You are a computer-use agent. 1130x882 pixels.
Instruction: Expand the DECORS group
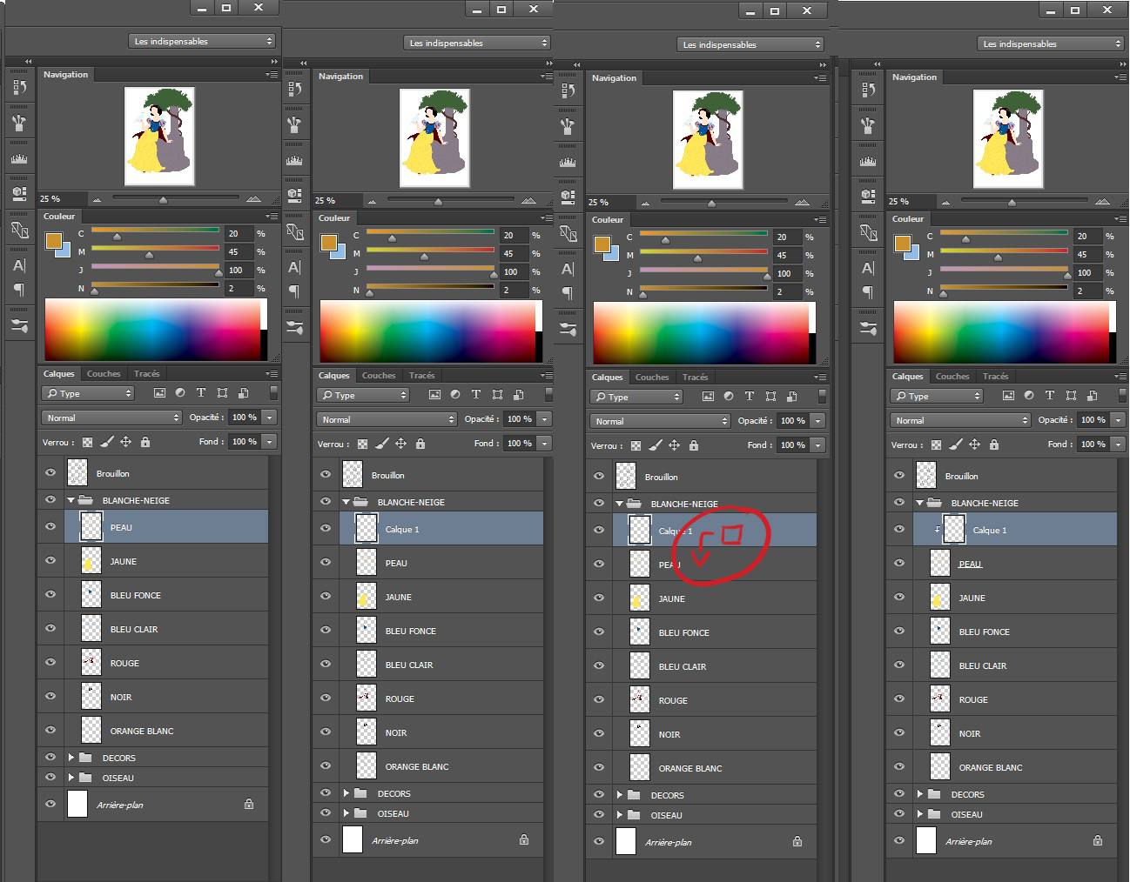[71, 758]
